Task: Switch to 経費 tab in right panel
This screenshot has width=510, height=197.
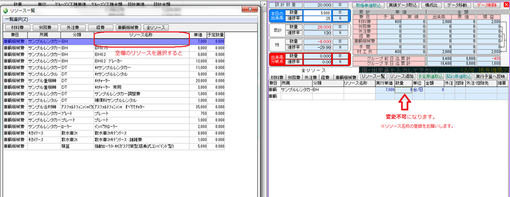Action: point(326,78)
